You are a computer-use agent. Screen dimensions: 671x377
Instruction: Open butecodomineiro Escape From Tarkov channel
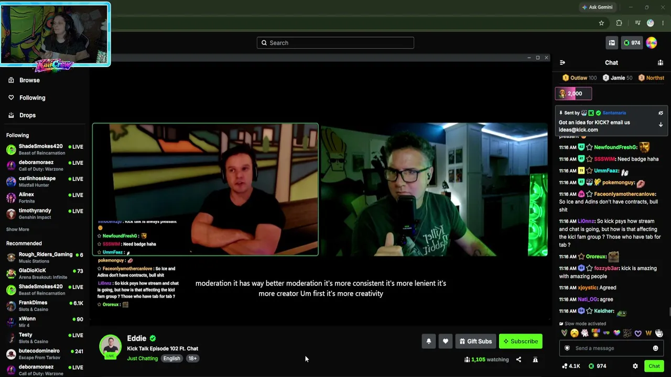pyautogui.click(x=45, y=354)
